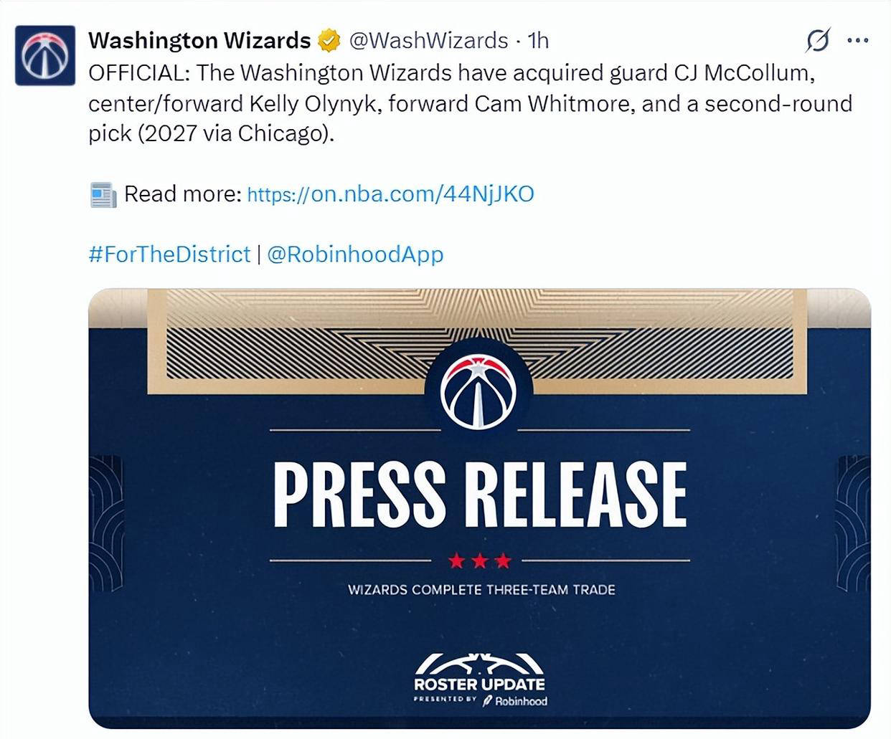Open the on.nba.com/44NjJKO link

coord(390,194)
